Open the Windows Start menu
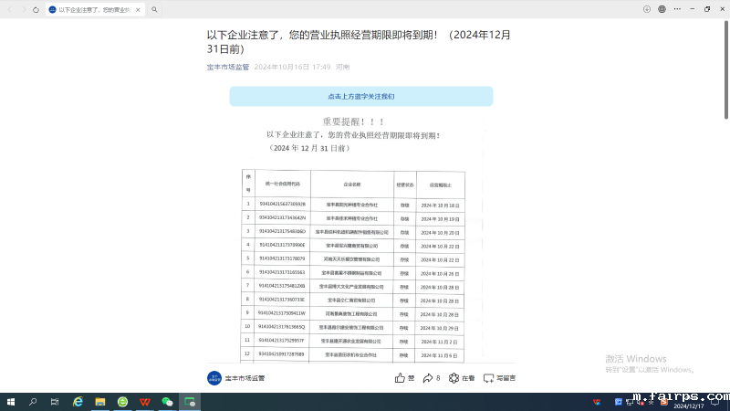Image resolution: width=730 pixels, height=411 pixels. (11, 402)
